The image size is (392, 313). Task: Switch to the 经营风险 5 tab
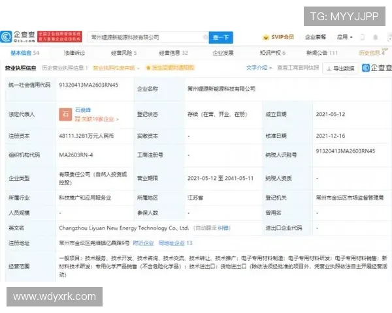[x=123, y=53]
